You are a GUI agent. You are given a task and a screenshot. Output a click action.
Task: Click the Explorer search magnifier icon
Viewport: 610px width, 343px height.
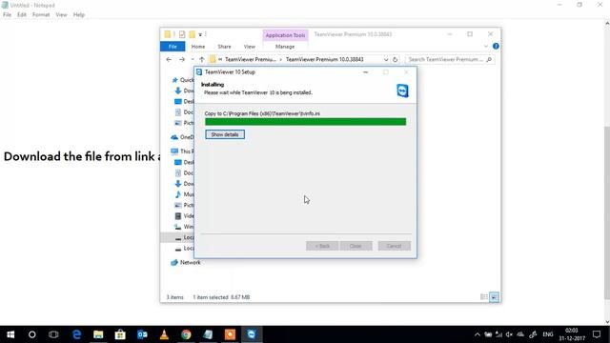point(489,59)
